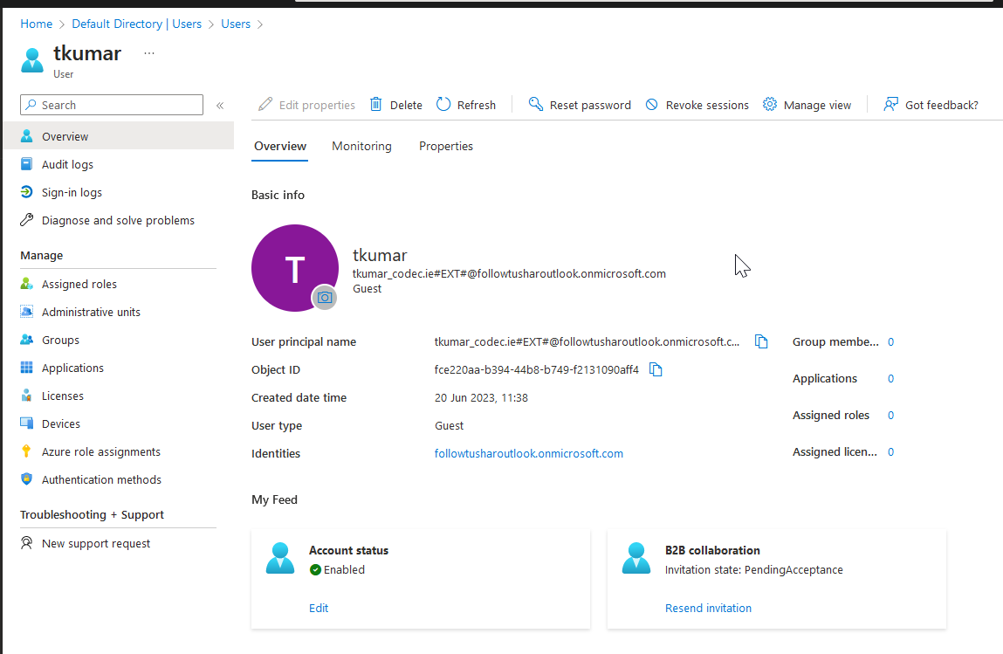
Task: Copy the User principal name
Action: (x=761, y=341)
